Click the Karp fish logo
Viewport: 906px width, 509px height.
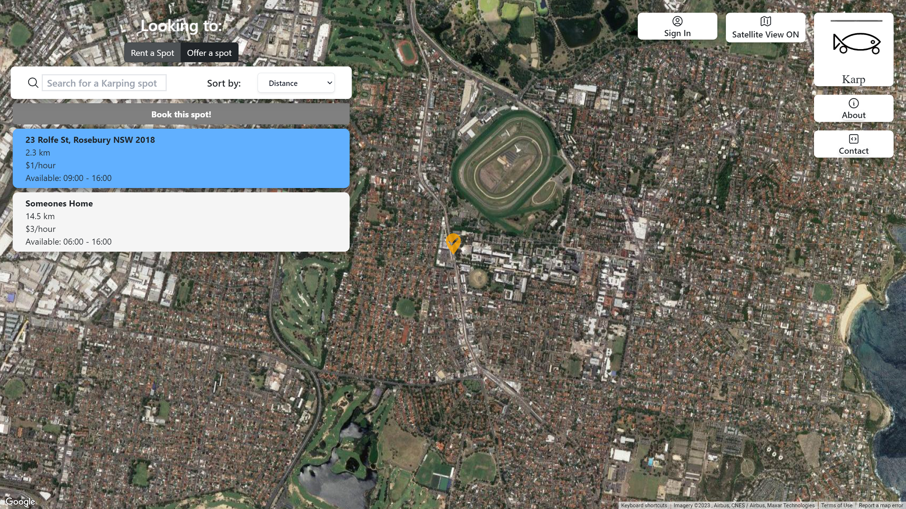[x=856, y=43]
